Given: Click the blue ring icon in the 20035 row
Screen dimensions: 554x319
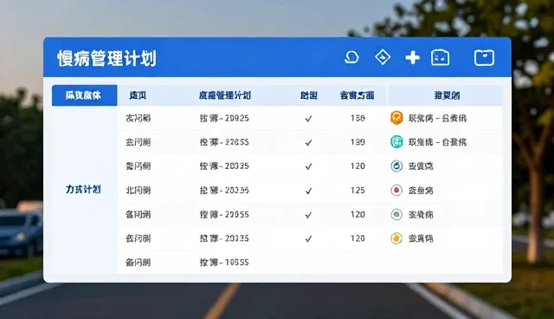Looking at the screenshot, I should [396, 166].
